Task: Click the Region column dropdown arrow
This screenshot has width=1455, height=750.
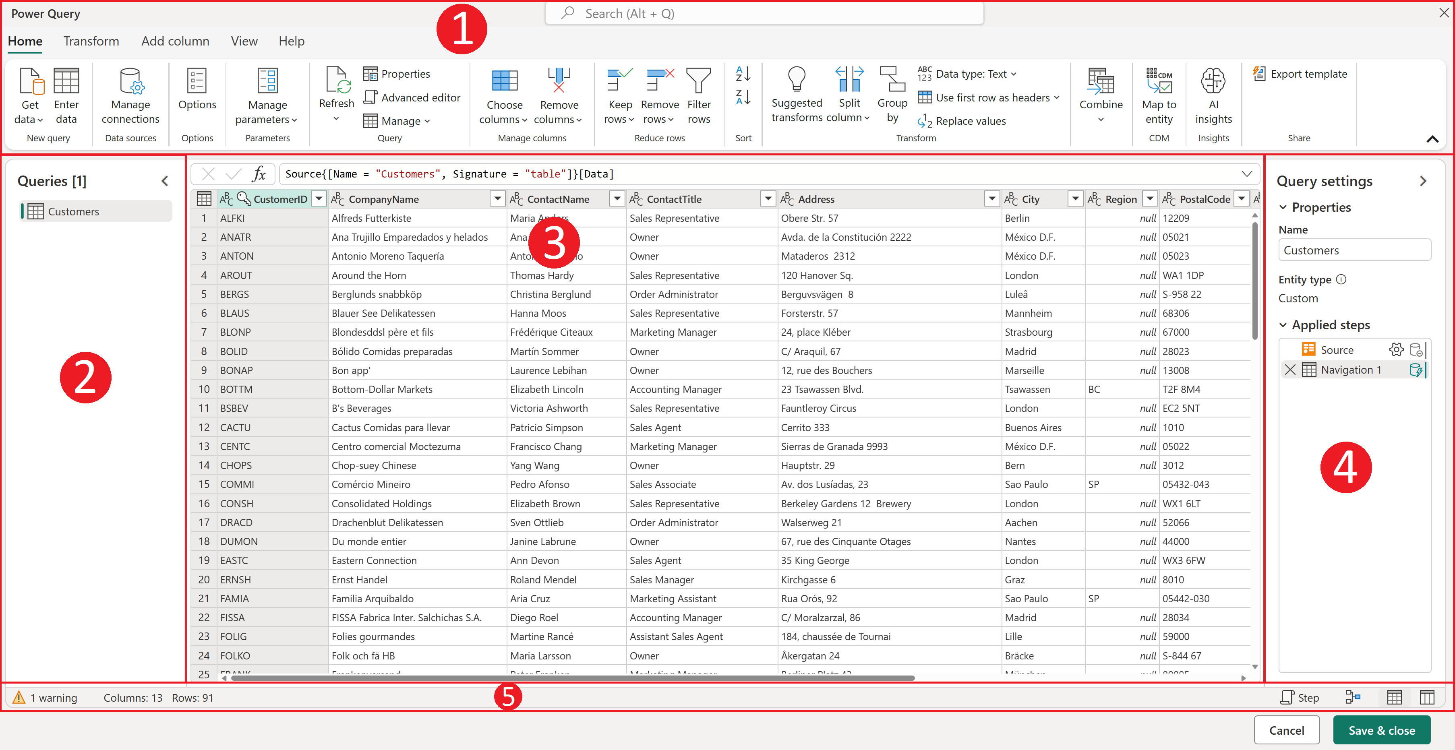Action: tap(1147, 198)
